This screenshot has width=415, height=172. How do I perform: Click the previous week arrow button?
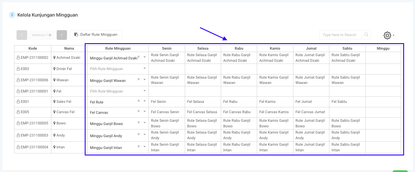click(22, 35)
